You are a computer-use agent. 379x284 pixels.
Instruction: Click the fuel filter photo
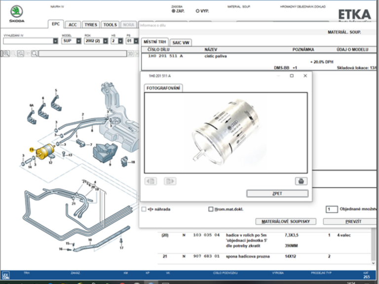click(226, 132)
